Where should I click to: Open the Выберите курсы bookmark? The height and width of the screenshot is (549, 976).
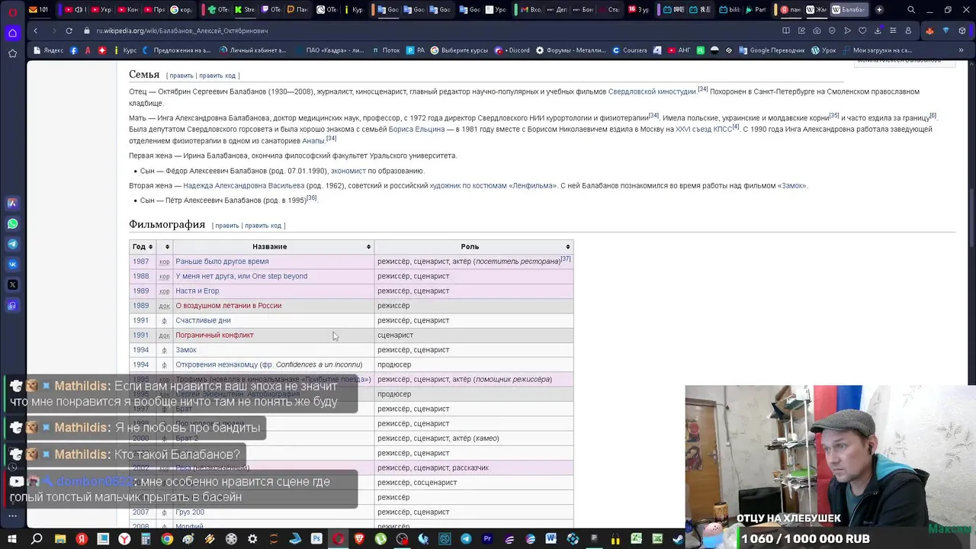click(459, 50)
